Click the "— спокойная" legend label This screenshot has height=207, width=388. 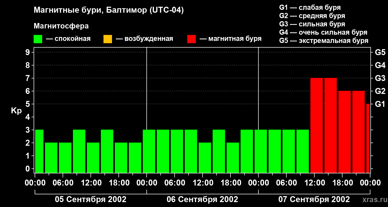point(68,39)
